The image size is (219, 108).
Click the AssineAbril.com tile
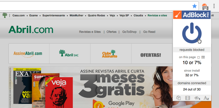(x=29, y=54)
